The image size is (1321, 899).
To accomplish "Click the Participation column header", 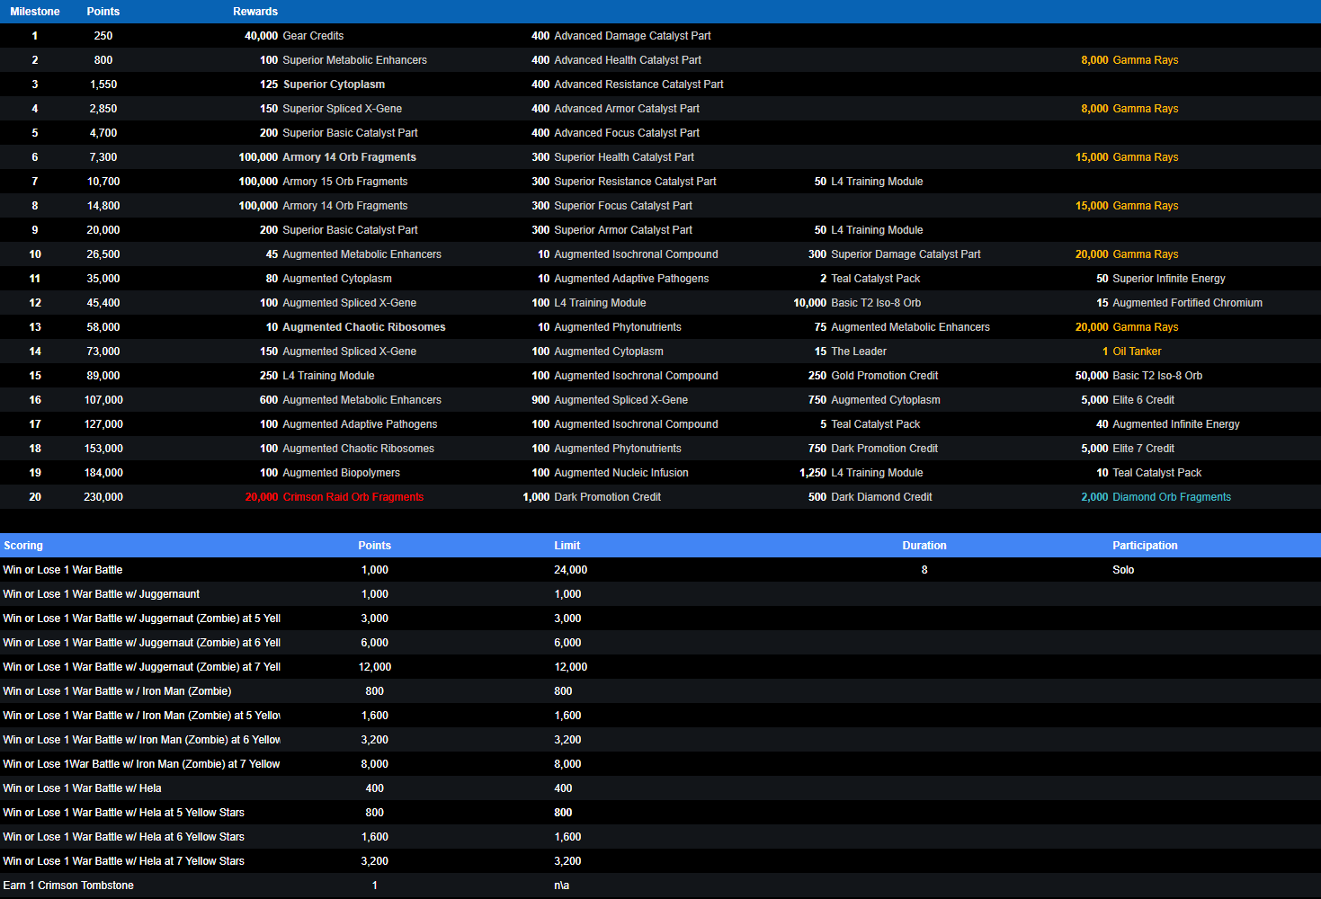I will [1144, 546].
